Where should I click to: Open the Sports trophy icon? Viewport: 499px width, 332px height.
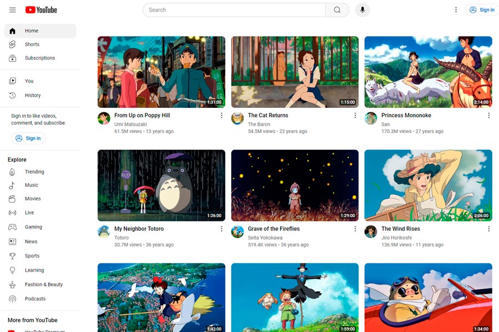pyautogui.click(x=12, y=256)
